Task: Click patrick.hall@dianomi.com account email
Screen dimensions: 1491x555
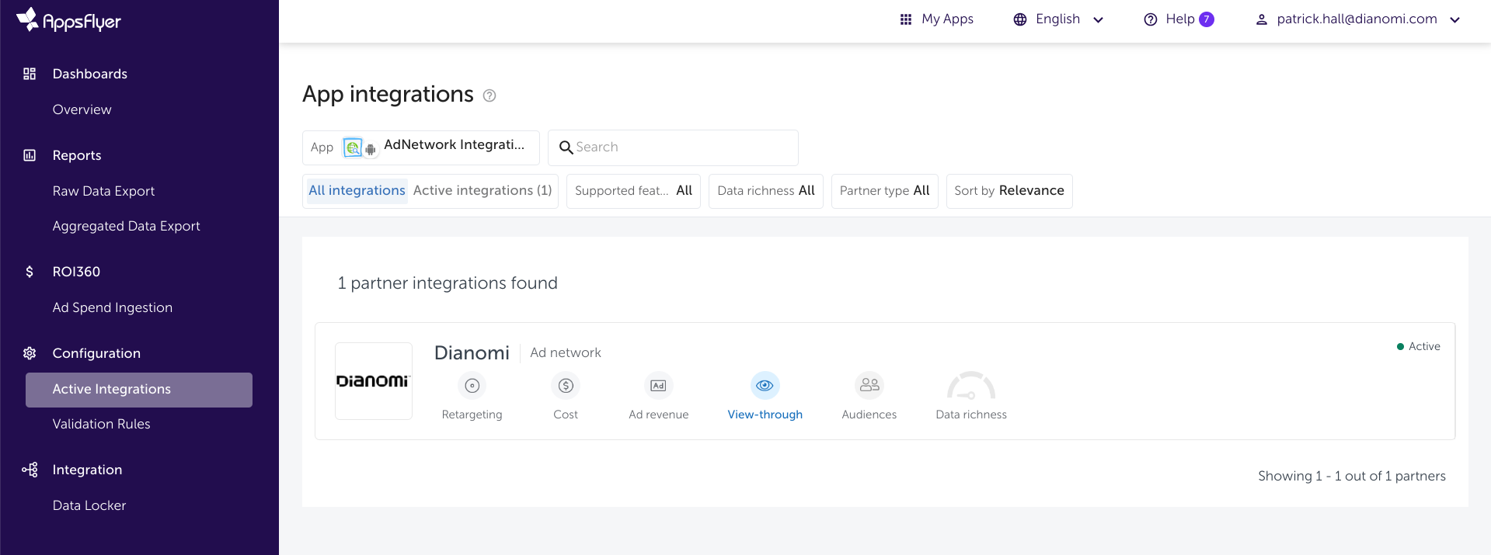Action: [x=1357, y=19]
